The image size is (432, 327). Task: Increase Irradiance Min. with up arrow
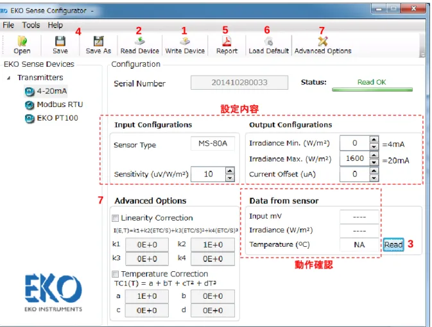374,139
